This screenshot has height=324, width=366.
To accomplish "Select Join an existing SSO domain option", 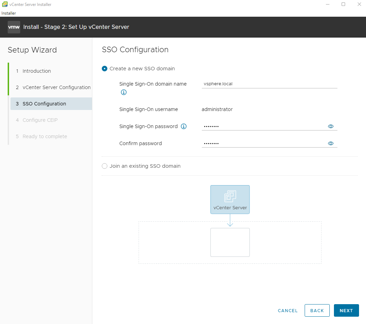I will [105, 166].
